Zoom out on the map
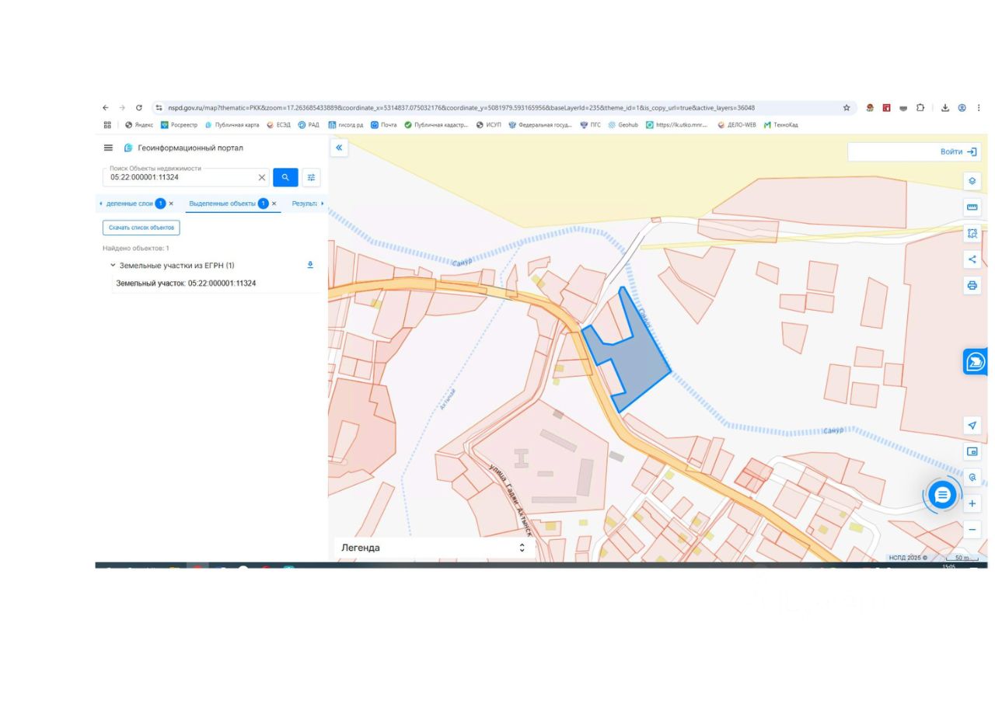Screen dimensions: 995x703 (972, 530)
